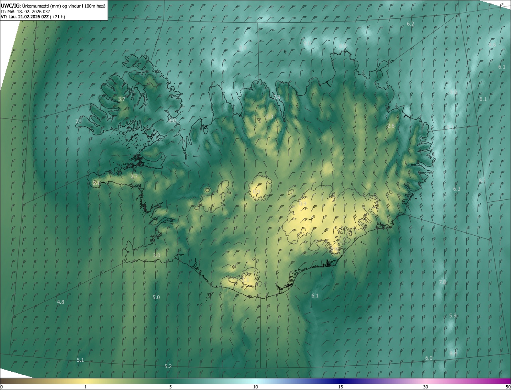The height and width of the screenshot is (390, 511).
Task: Click the colour scale tick label '30'
Action: tap(426, 387)
